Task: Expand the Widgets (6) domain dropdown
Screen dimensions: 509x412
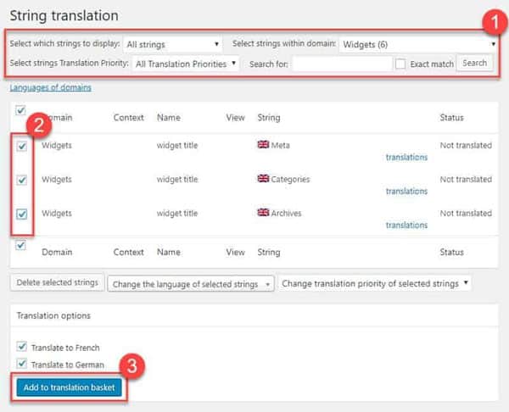Action: 417,43
